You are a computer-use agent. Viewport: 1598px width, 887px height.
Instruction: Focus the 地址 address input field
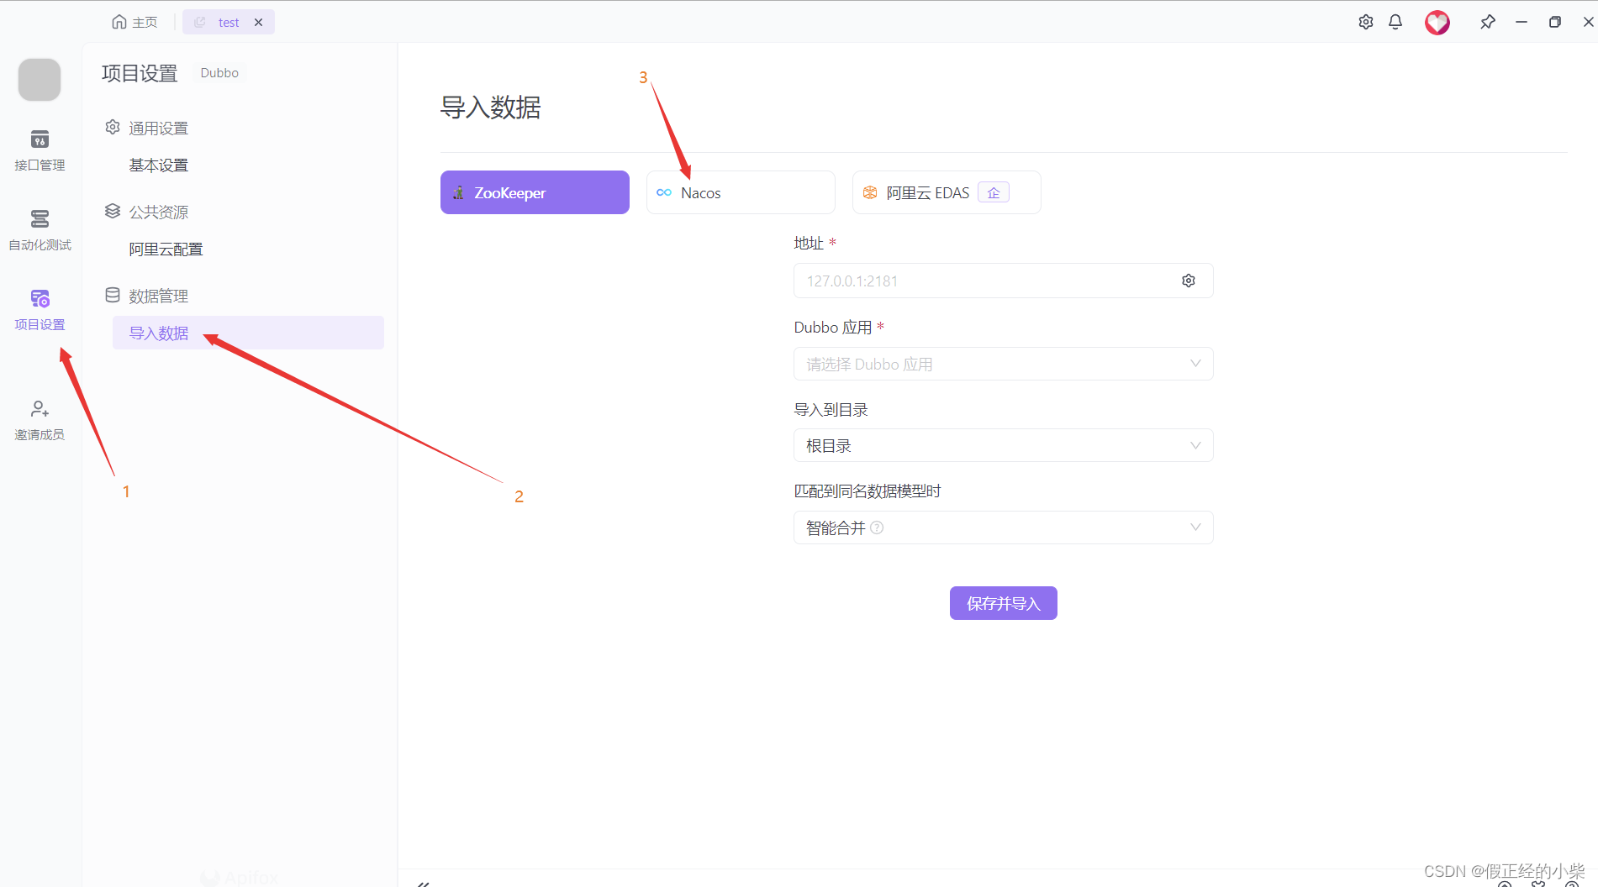[x=1003, y=281]
